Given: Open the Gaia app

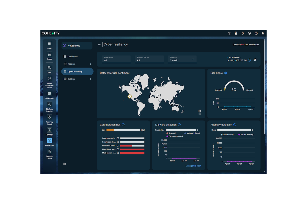Looking at the screenshot, I should [x=49, y=68].
